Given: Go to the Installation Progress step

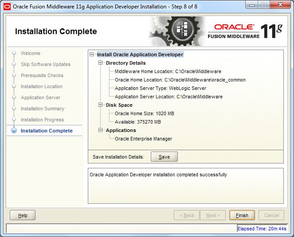Looking at the screenshot, I should pos(42,120).
